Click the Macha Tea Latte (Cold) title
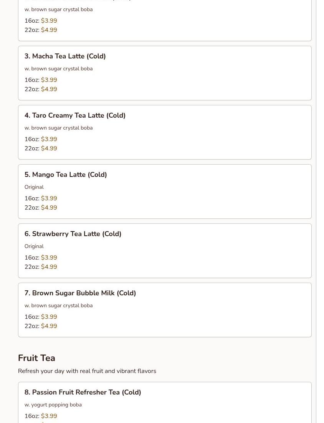The width and height of the screenshot is (324, 423). click(x=65, y=56)
